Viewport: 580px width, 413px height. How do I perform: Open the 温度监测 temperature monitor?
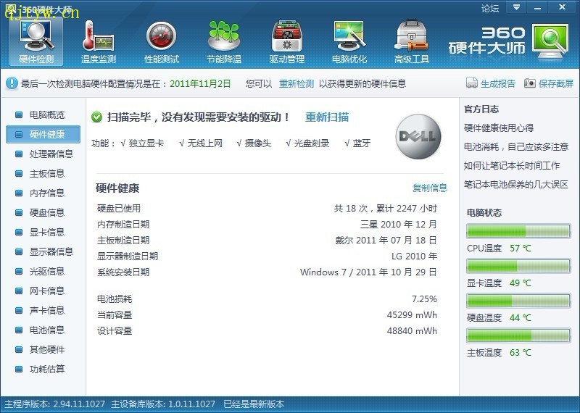[x=99, y=41]
